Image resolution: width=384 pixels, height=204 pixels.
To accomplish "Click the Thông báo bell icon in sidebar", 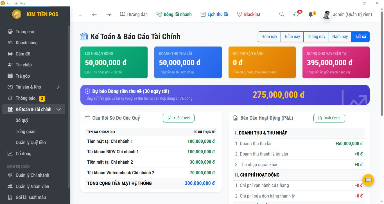I will 10,98.
